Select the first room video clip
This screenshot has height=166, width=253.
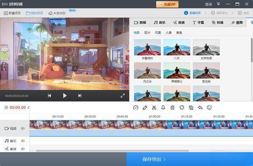click(98, 125)
